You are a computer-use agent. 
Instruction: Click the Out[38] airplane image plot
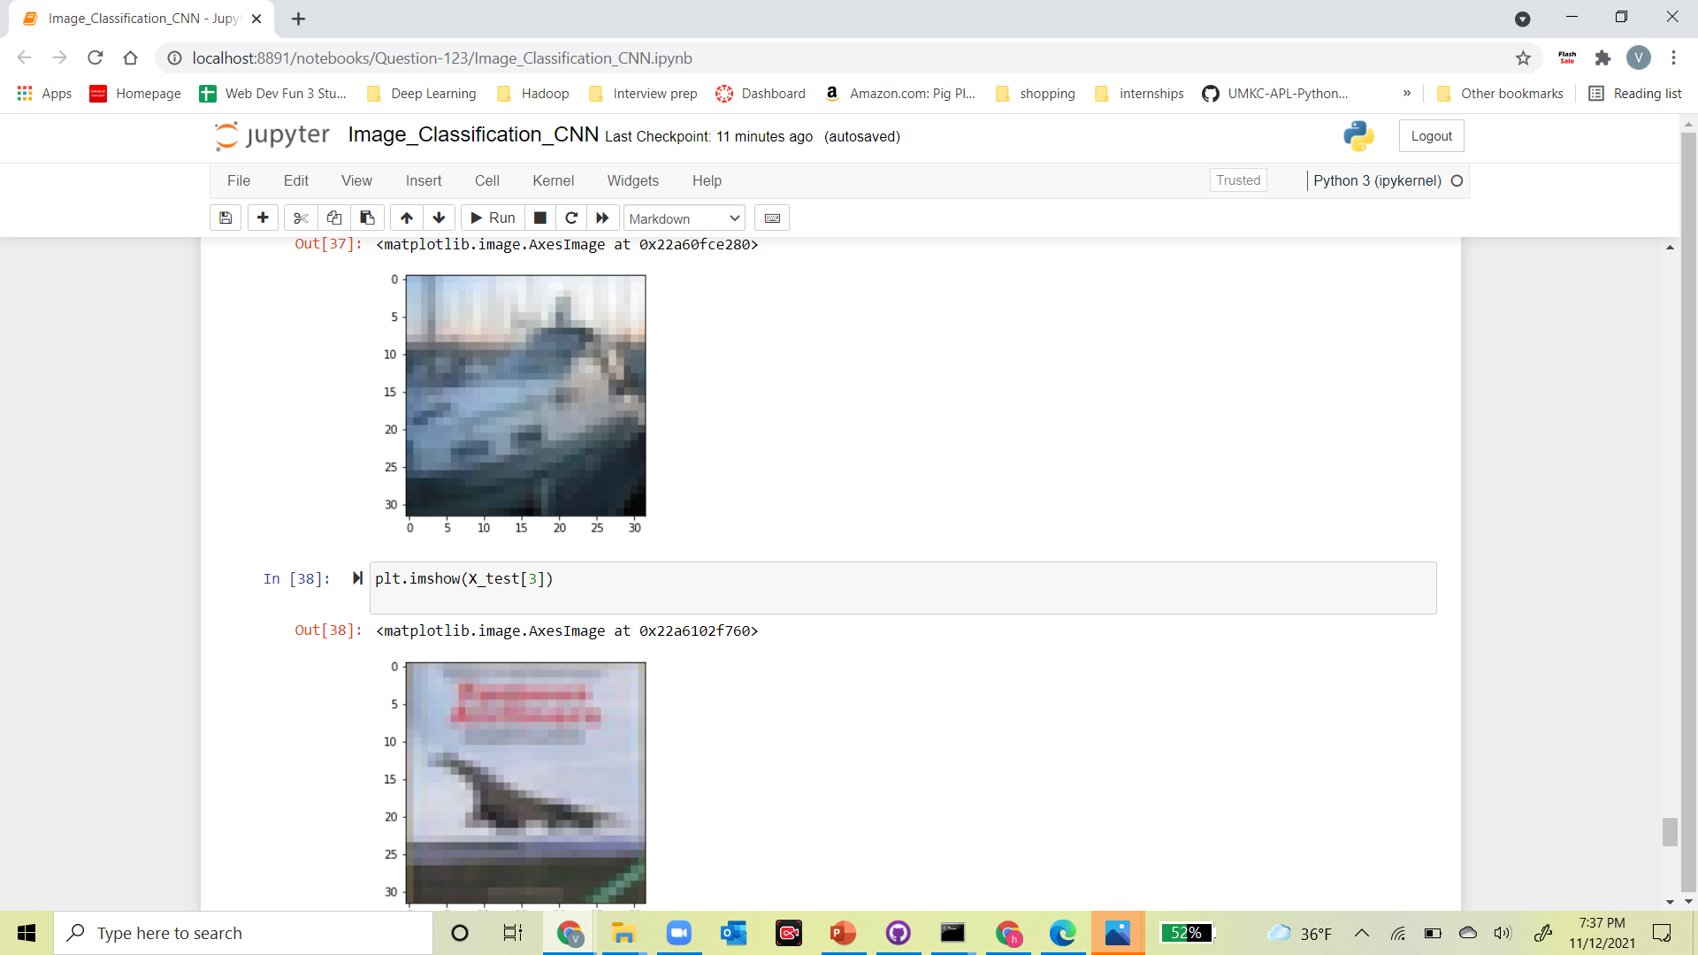pyautogui.click(x=525, y=783)
